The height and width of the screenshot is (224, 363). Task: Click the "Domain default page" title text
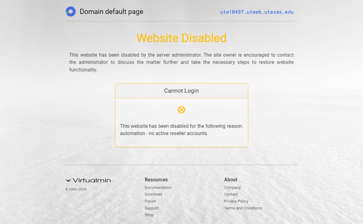(x=111, y=12)
